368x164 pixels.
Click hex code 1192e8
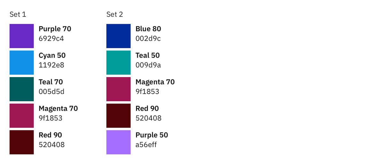[x=51, y=65]
